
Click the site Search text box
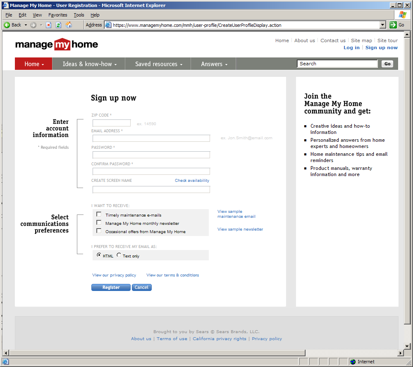337,64
